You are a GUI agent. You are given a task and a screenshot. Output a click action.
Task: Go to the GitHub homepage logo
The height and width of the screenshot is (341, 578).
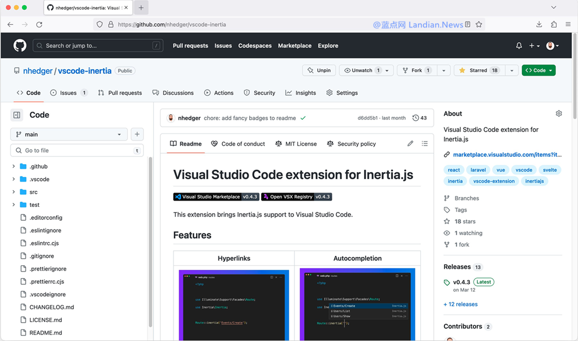pyautogui.click(x=20, y=45)
